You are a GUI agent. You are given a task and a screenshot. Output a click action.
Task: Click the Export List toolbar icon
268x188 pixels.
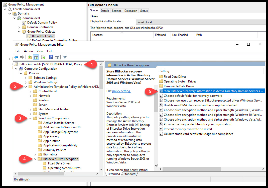(43, 57)
